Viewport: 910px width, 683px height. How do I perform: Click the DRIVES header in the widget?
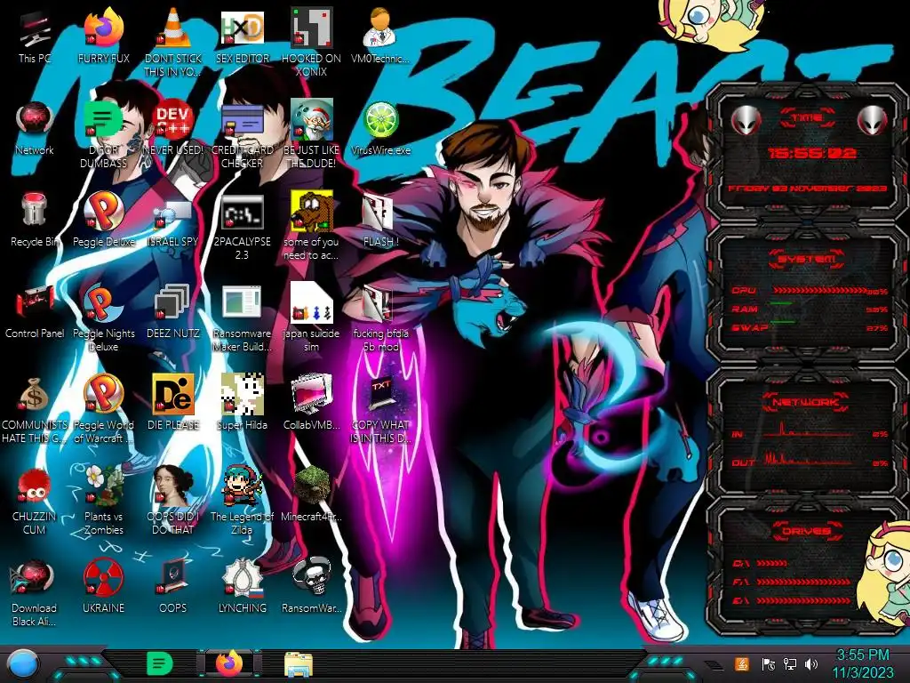pyautogui.click(x=807, y=531)
